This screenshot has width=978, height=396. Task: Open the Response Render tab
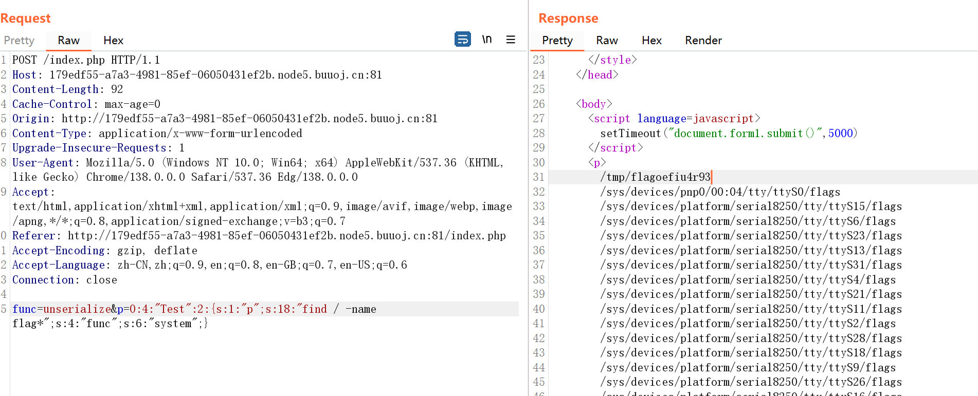coord(703,41)
